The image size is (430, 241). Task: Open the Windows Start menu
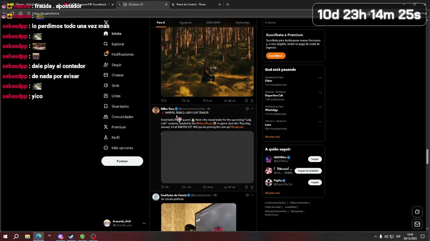tap(5, 237)
